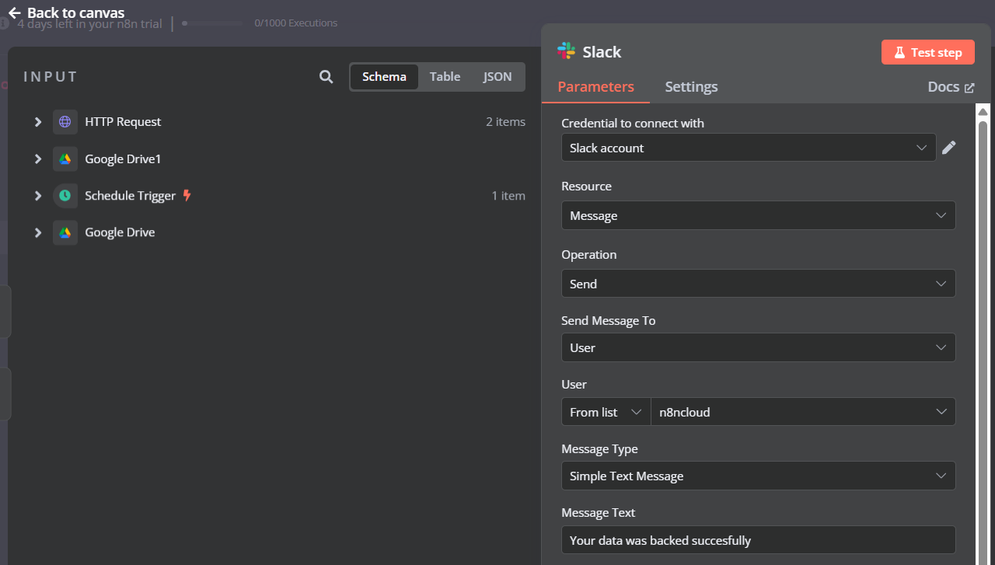
Task: Expand the HTTP Request input data
Action: pos(37,121)
